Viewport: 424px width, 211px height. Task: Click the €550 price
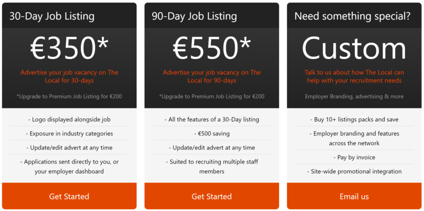[212, 48]
